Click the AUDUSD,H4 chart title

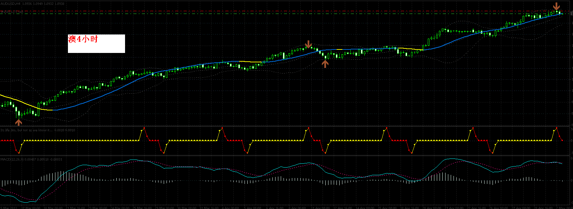[x=10, y=3]
